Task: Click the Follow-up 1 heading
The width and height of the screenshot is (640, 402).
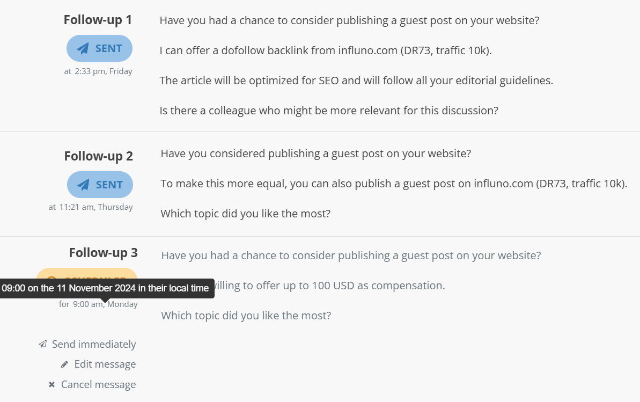Action: click(98, 20)
